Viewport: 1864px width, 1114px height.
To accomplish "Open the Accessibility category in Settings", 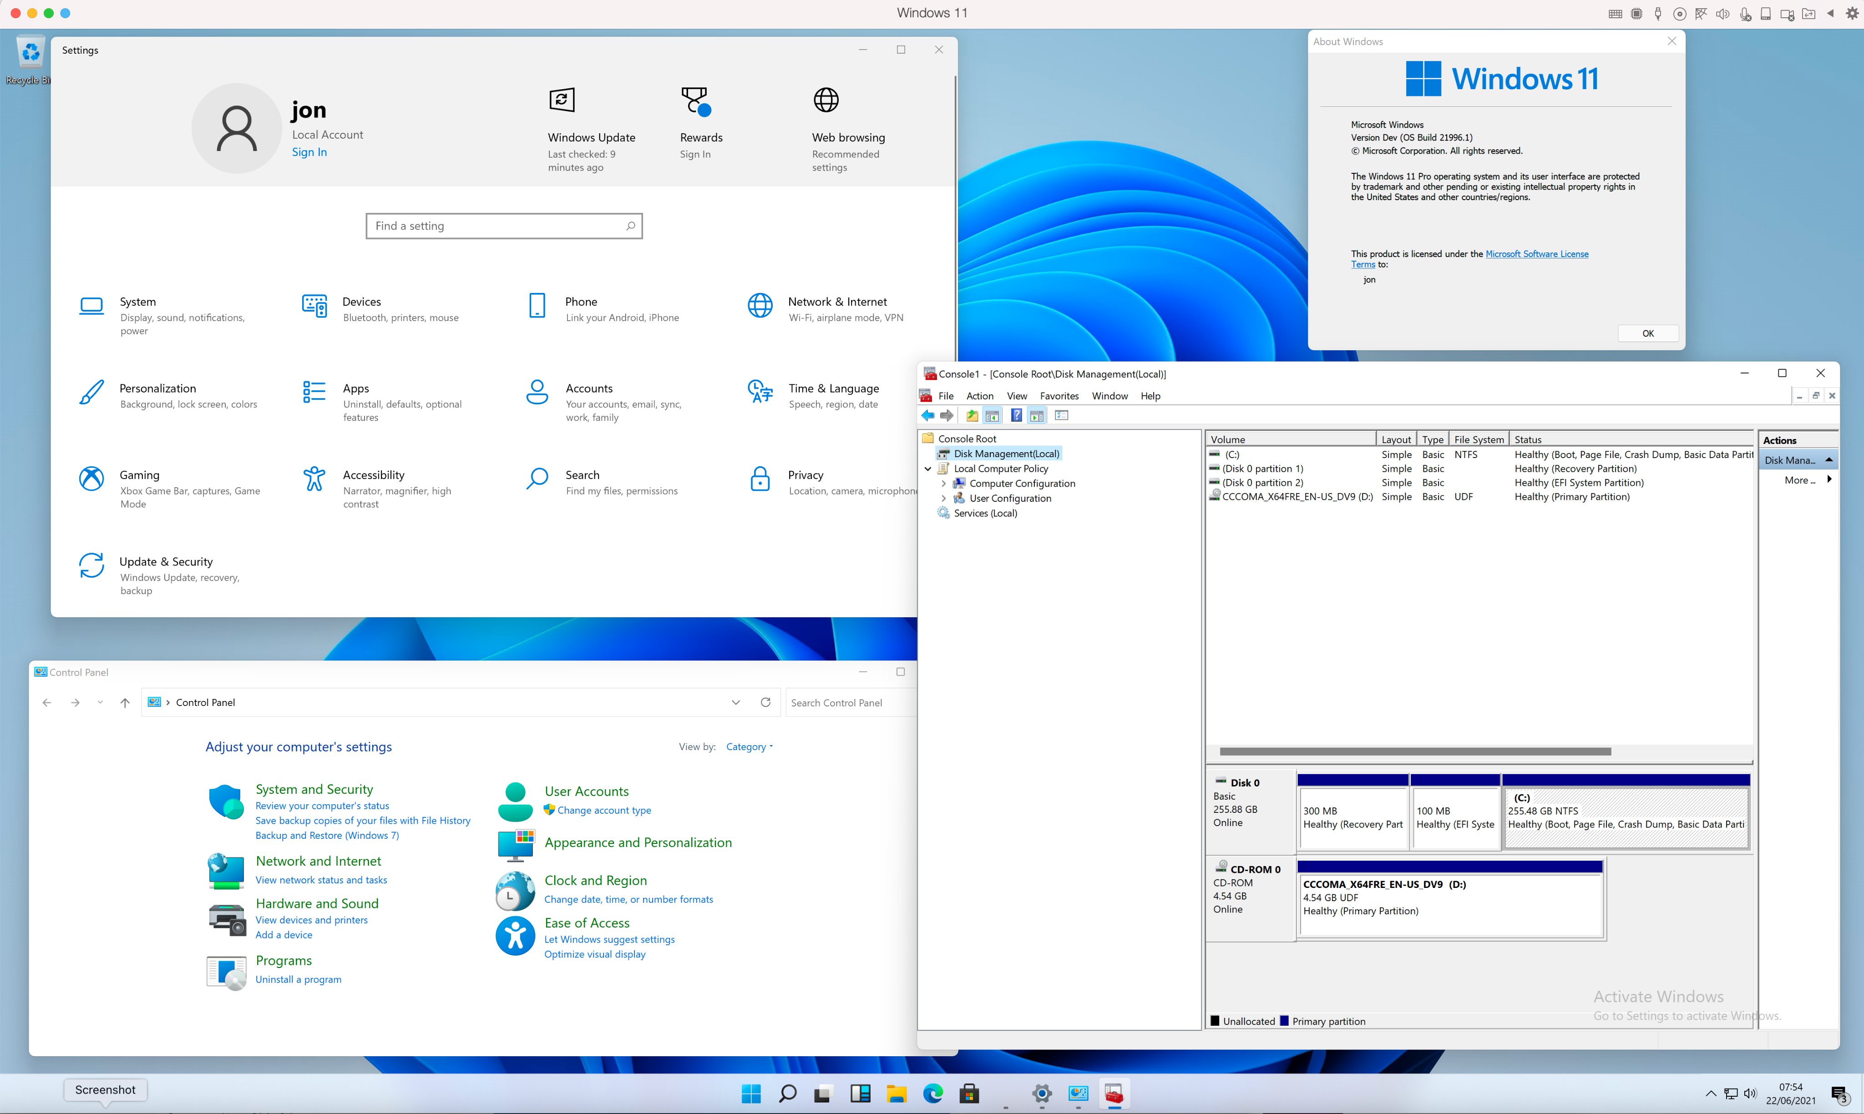I will (x=379, y=489).
